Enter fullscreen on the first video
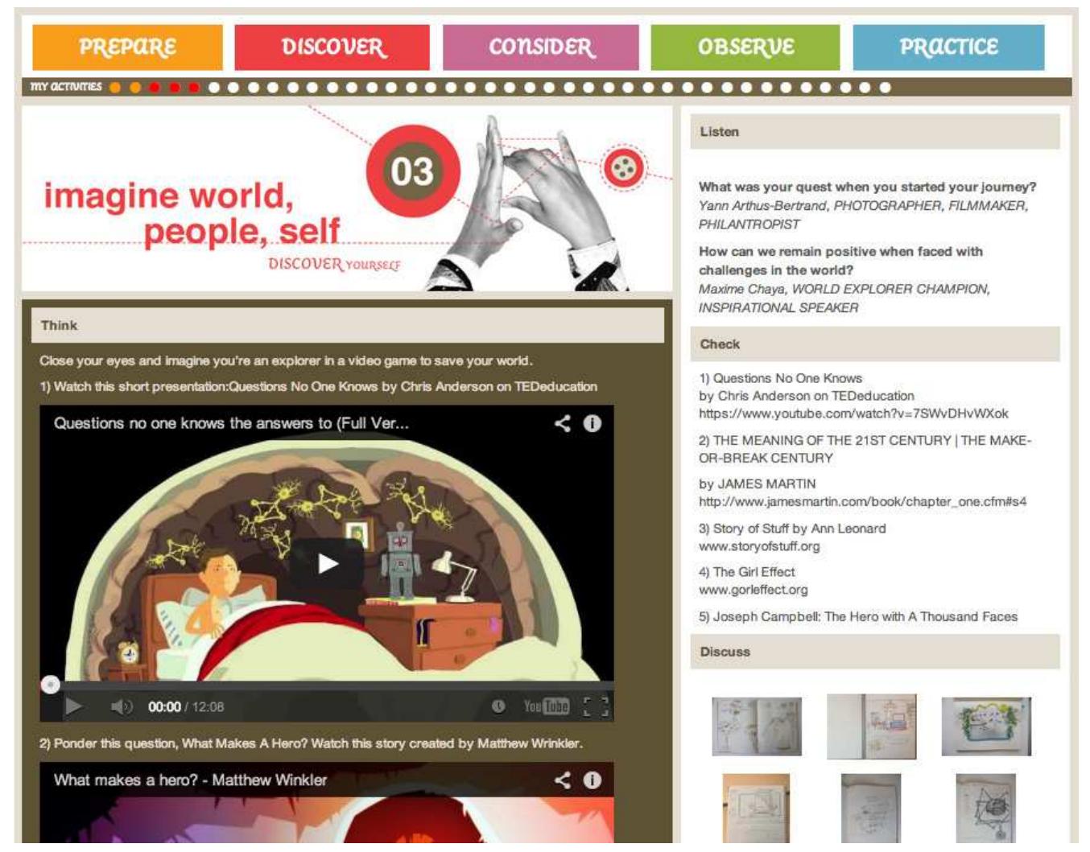The width and height of the screenshot is (1090, 852). tap(596, 706)
